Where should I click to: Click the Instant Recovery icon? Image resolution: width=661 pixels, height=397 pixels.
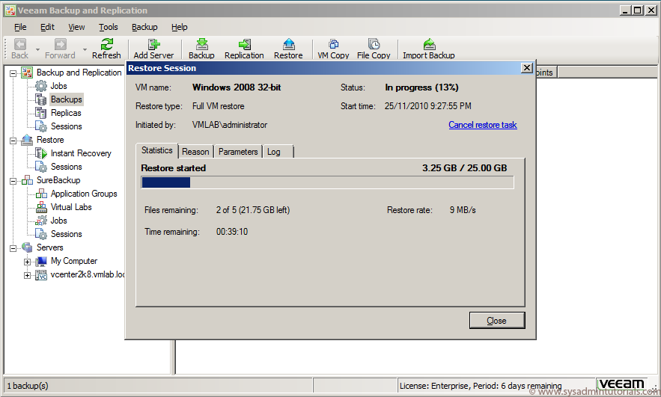click(41, 153)
